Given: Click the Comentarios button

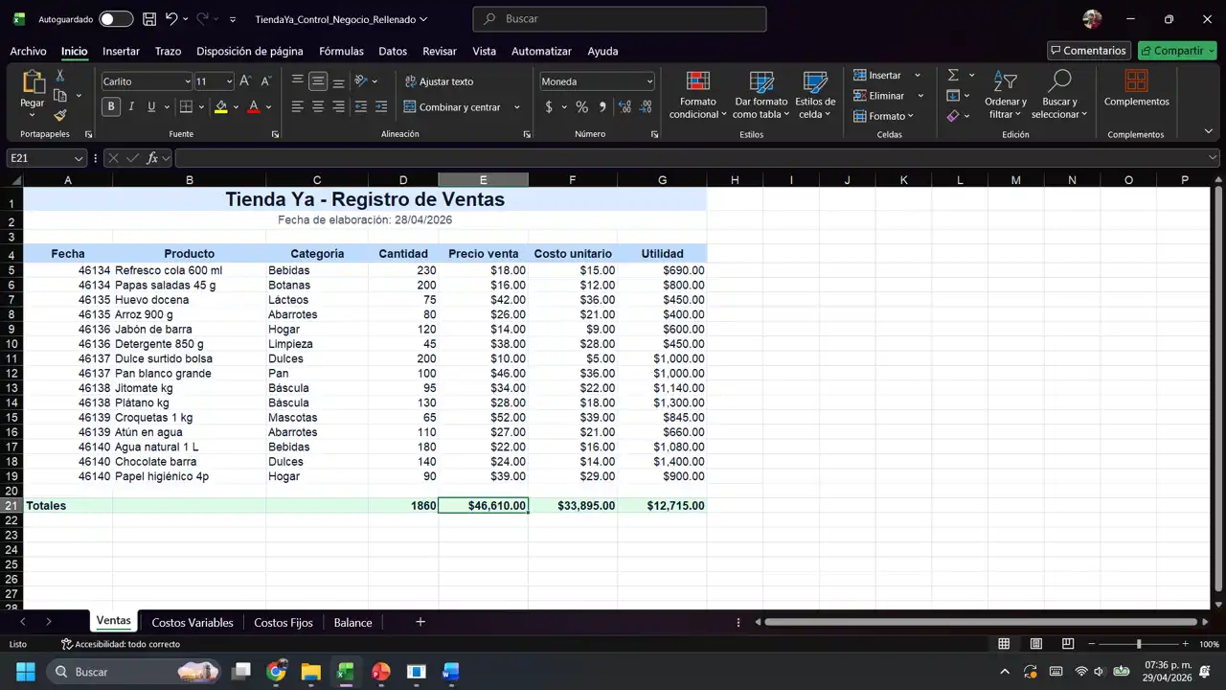Looking at the screenshot, I should point(1088,51).
